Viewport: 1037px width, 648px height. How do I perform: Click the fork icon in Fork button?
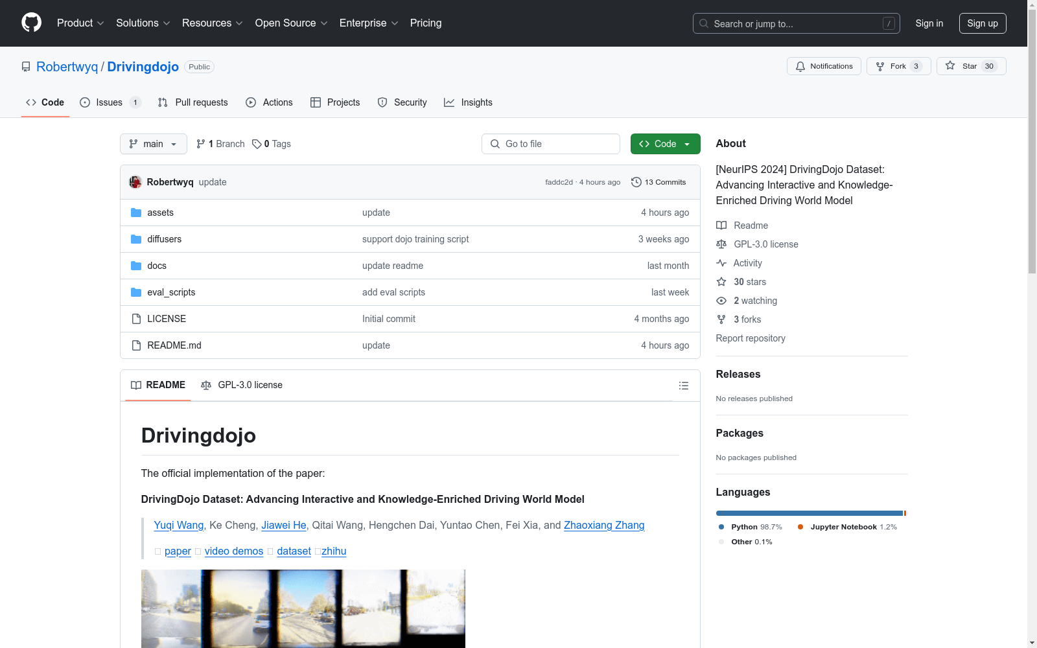[x=880, y=66]
